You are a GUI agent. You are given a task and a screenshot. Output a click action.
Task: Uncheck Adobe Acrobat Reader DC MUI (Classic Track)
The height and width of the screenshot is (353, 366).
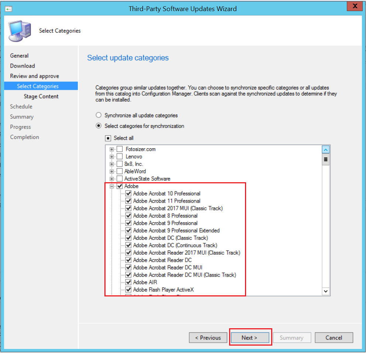[128, 275]
